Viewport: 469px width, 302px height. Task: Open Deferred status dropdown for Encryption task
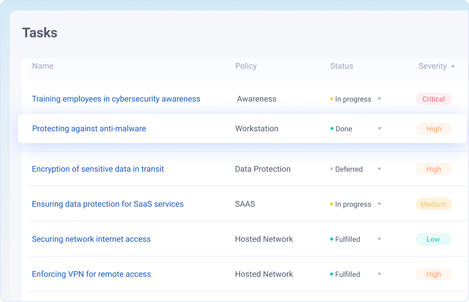[x=379, y=169]
